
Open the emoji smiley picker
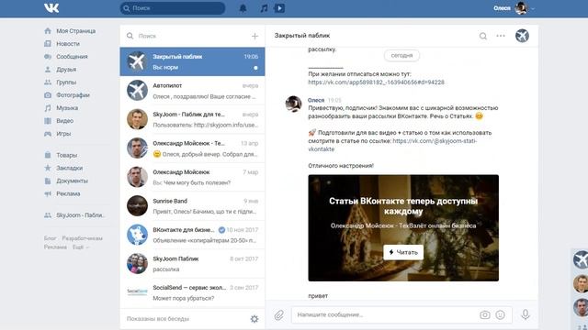click(x=500, y=315)
